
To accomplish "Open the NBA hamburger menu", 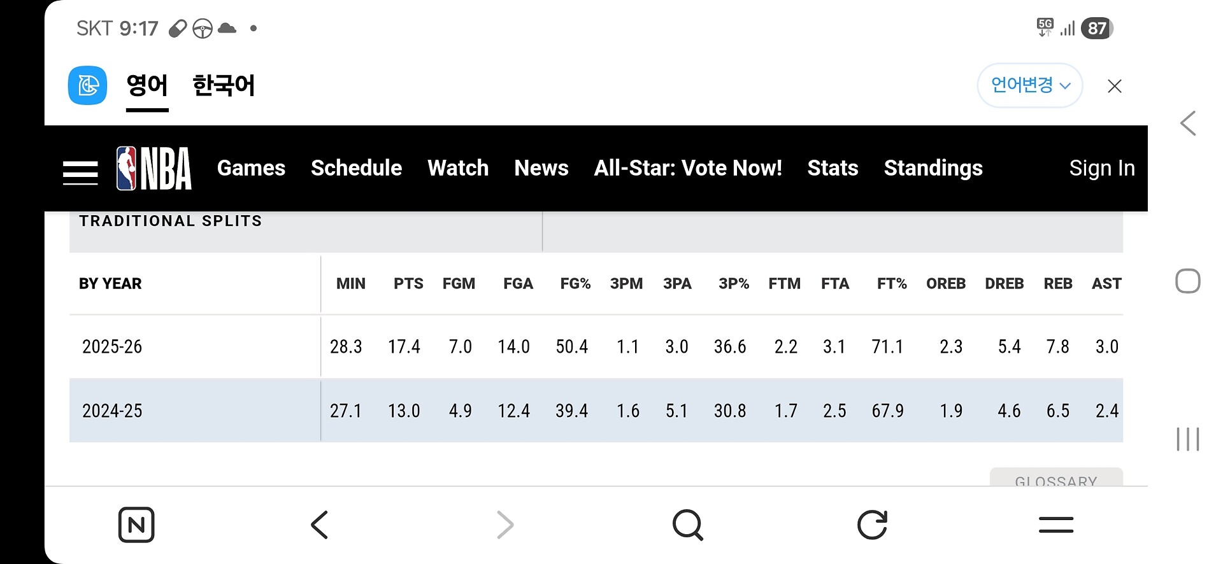I will [x=80, y=172].
